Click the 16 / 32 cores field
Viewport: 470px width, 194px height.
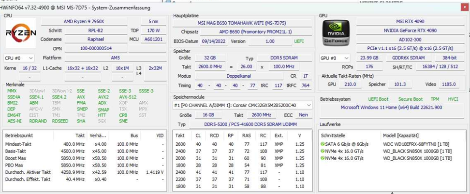(x=29, y=68)
